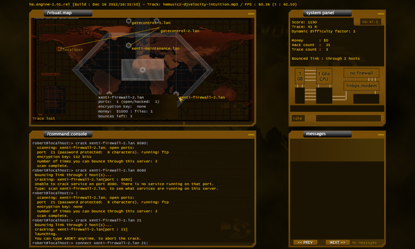
Task: Collapse the visual.map panel using its minimize bar
Action: point(251,14)
